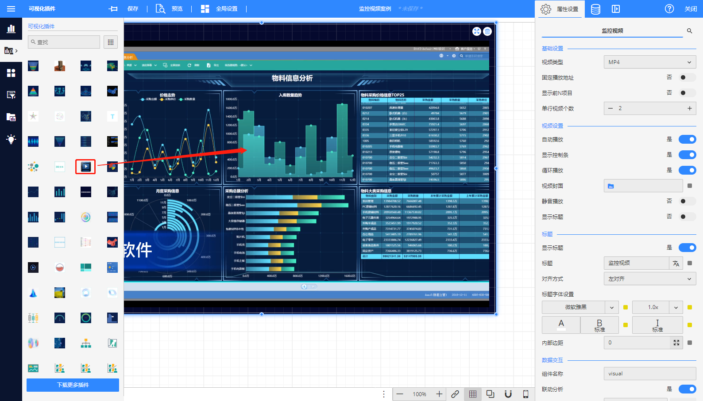Click the fullscreen icon on the video component
The width and height of the screenshot is (703, 401).
476,31
